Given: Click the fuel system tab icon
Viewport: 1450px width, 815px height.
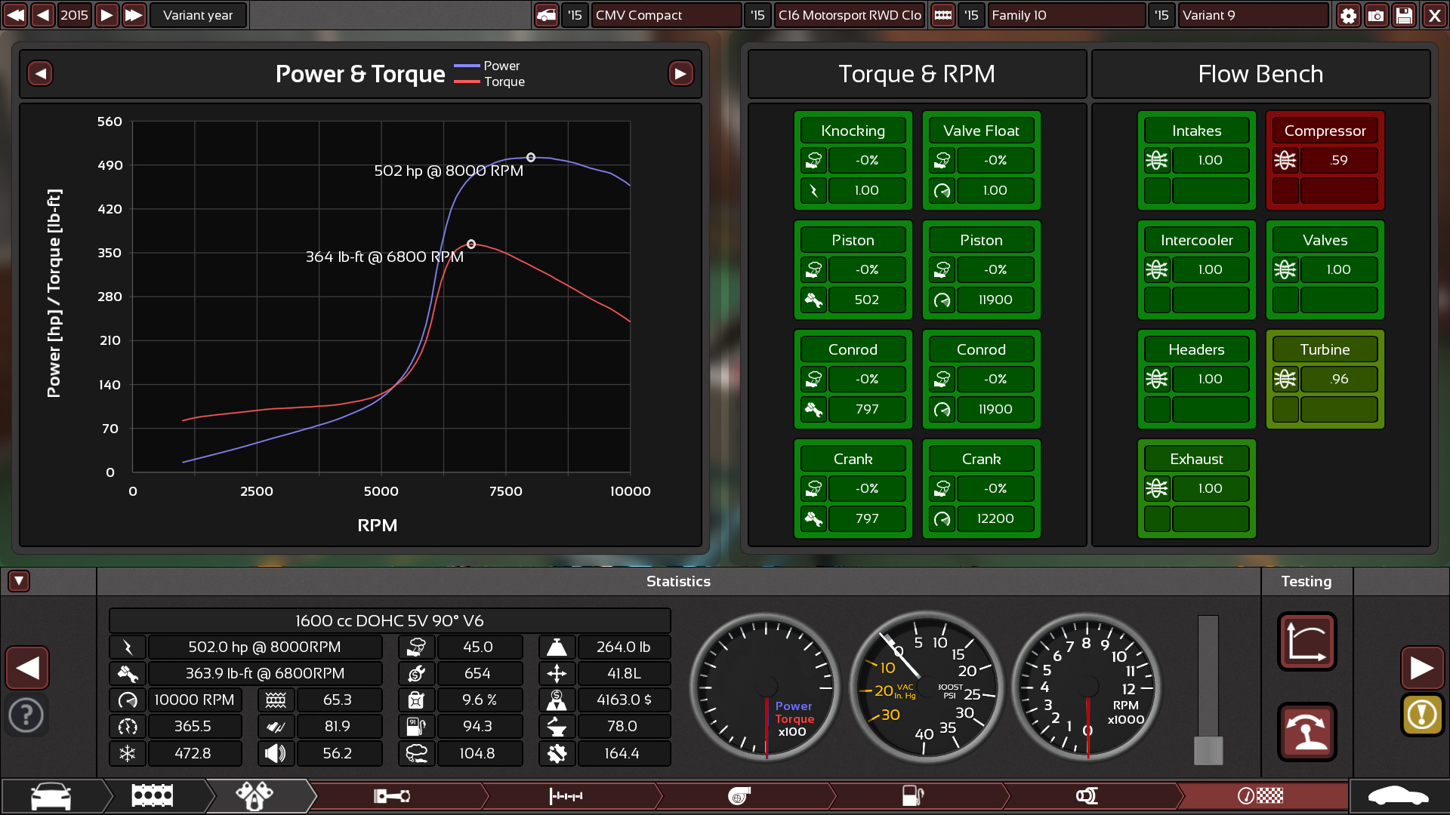Looking at the screenshot, I should [912, 795].
